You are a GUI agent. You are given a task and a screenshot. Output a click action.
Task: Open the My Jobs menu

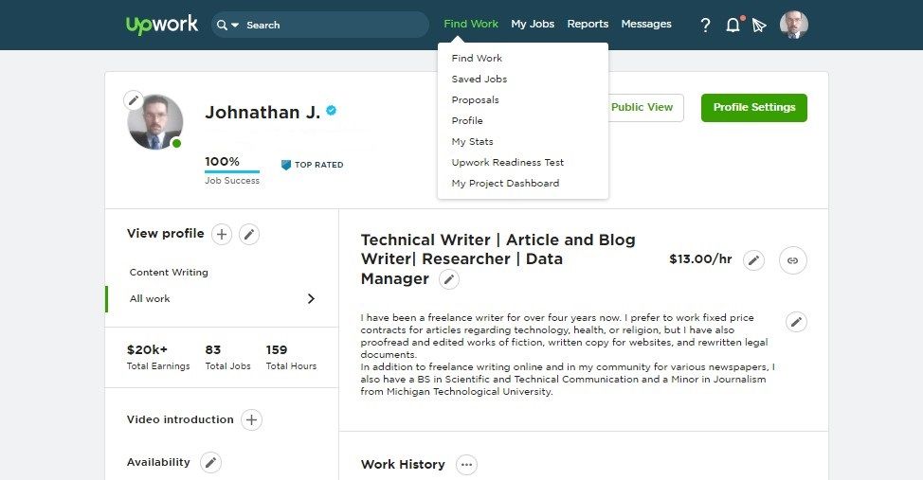pos(533,24)
